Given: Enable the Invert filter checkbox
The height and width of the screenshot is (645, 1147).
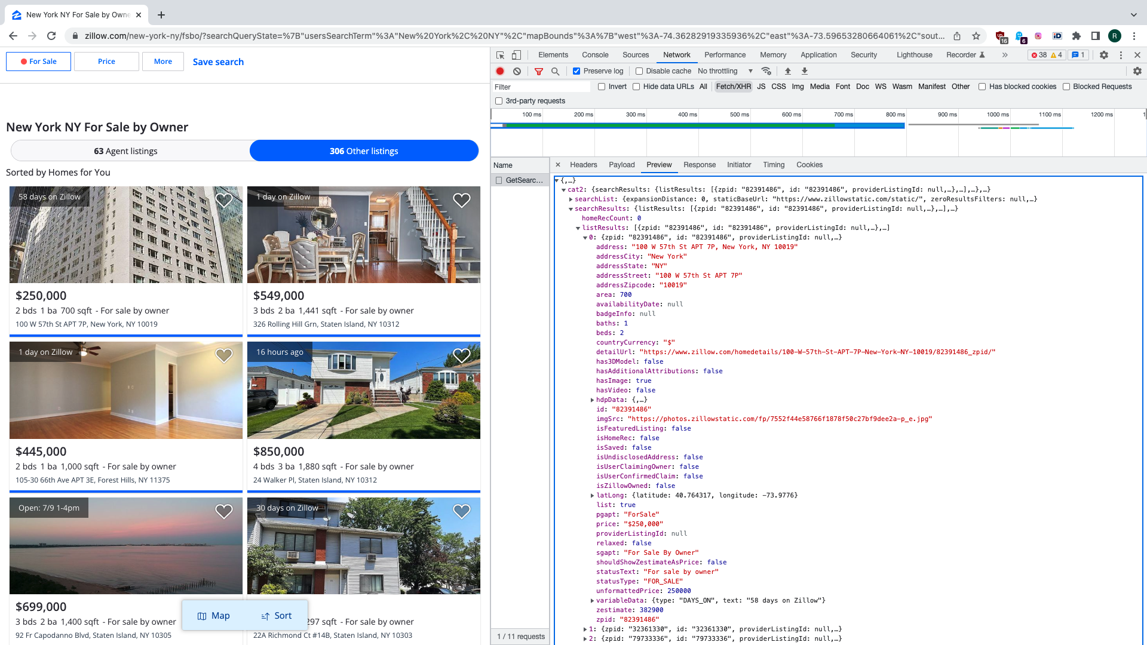Looking at the screenshot, I should tap(602, 87).
